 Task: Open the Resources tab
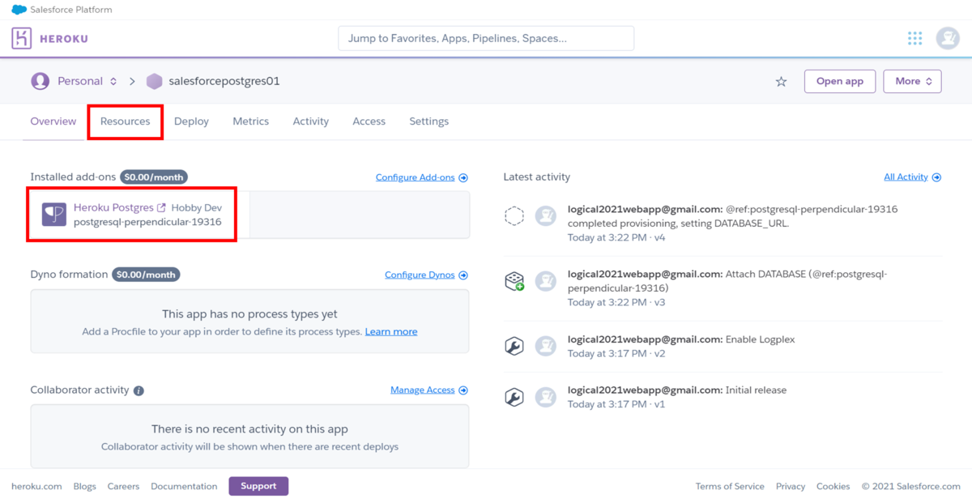[x=126, y=121]
